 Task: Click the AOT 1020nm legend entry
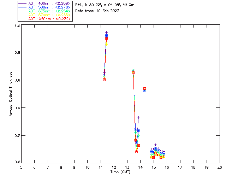(x=44, y=19)
